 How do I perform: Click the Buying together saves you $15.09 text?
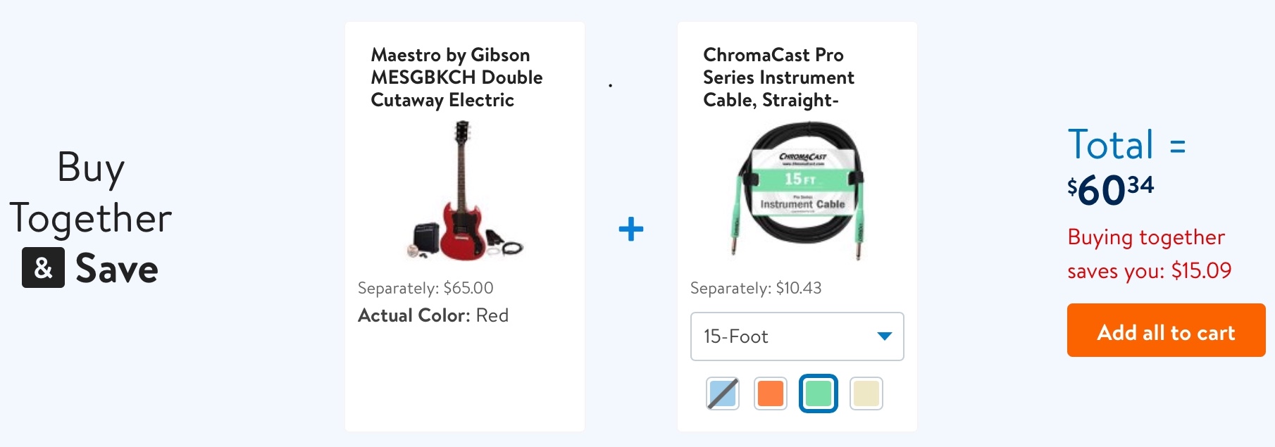[1149, 254]
